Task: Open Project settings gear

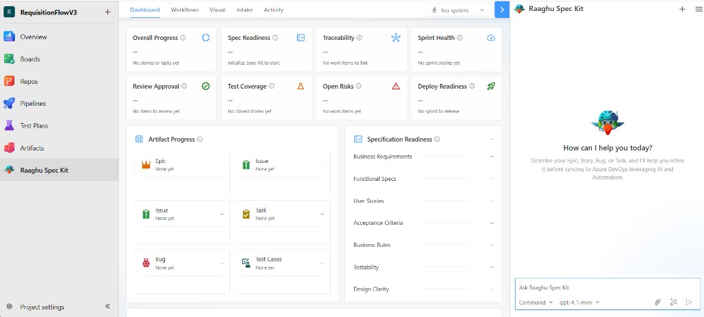Action: [x=10, y=307]
